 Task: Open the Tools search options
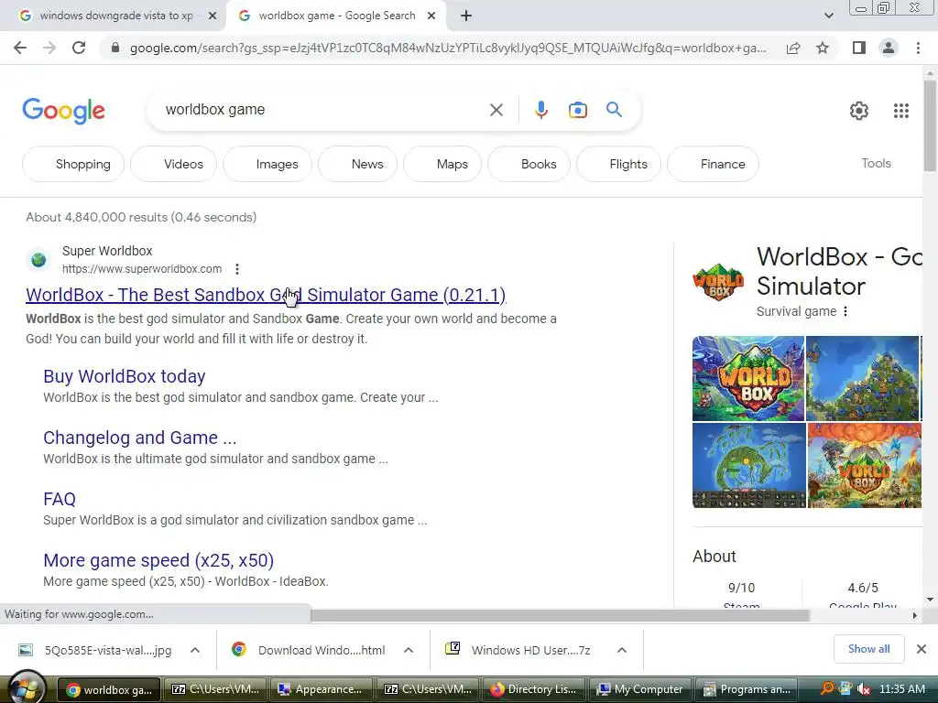click(876, 163)
